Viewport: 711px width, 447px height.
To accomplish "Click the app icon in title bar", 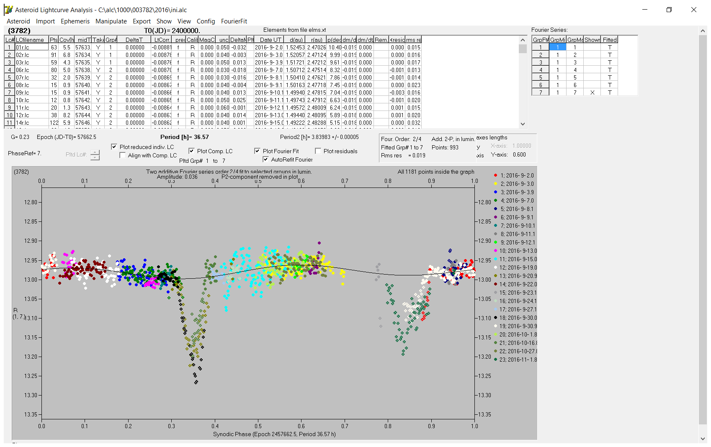I will 8,10.
